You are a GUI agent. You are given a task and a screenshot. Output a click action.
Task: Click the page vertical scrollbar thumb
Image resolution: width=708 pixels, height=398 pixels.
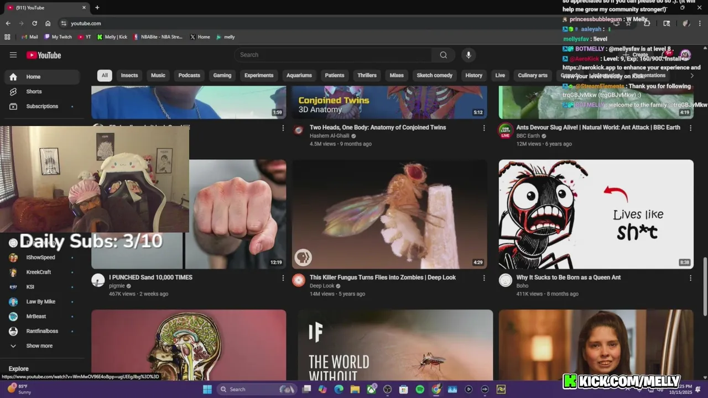pyautogui.click(x=705, y=287)
